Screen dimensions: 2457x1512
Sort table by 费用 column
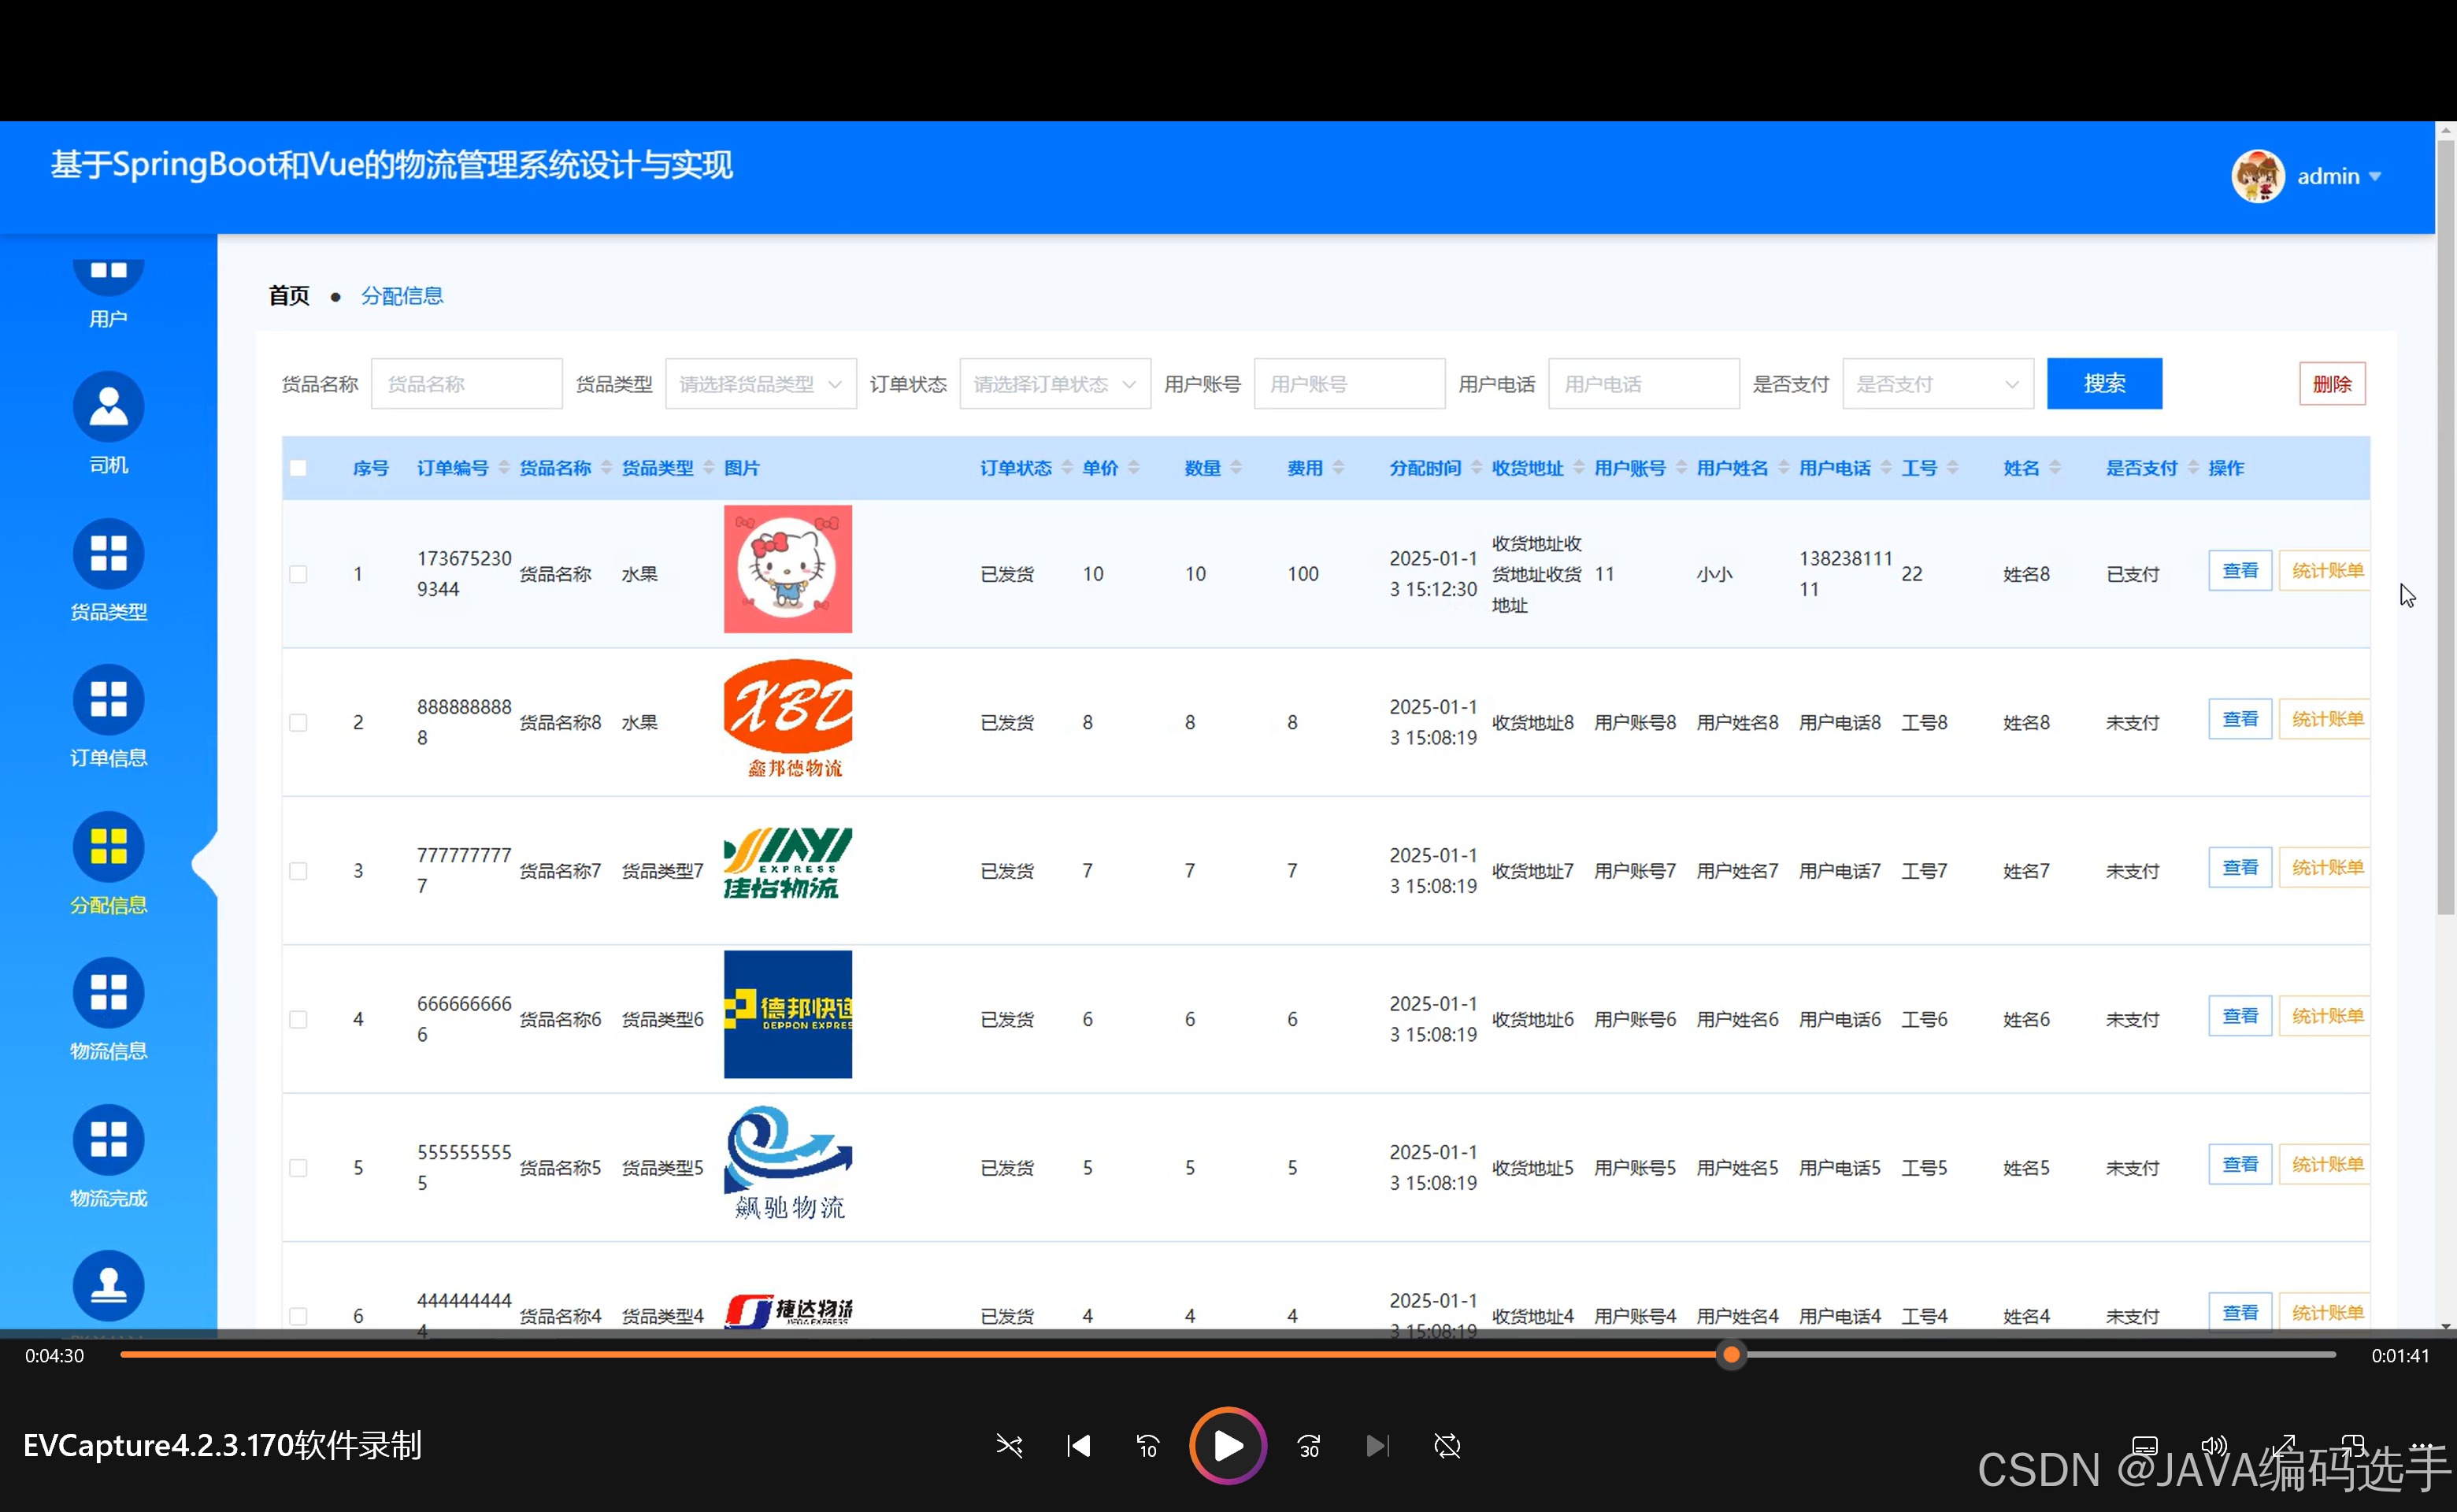coord(1338,468)
